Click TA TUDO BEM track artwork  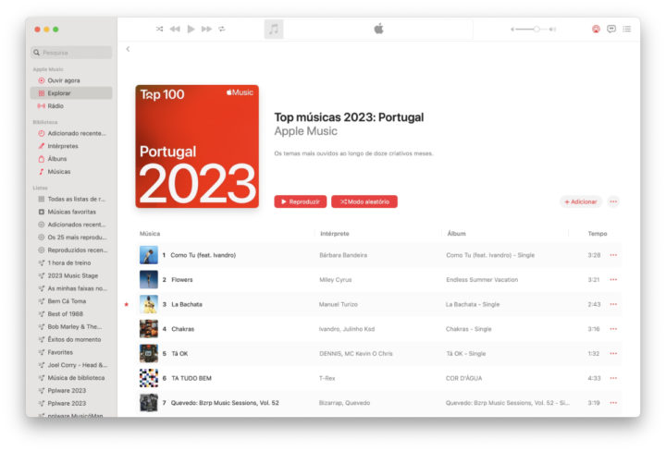click(149, 378)
